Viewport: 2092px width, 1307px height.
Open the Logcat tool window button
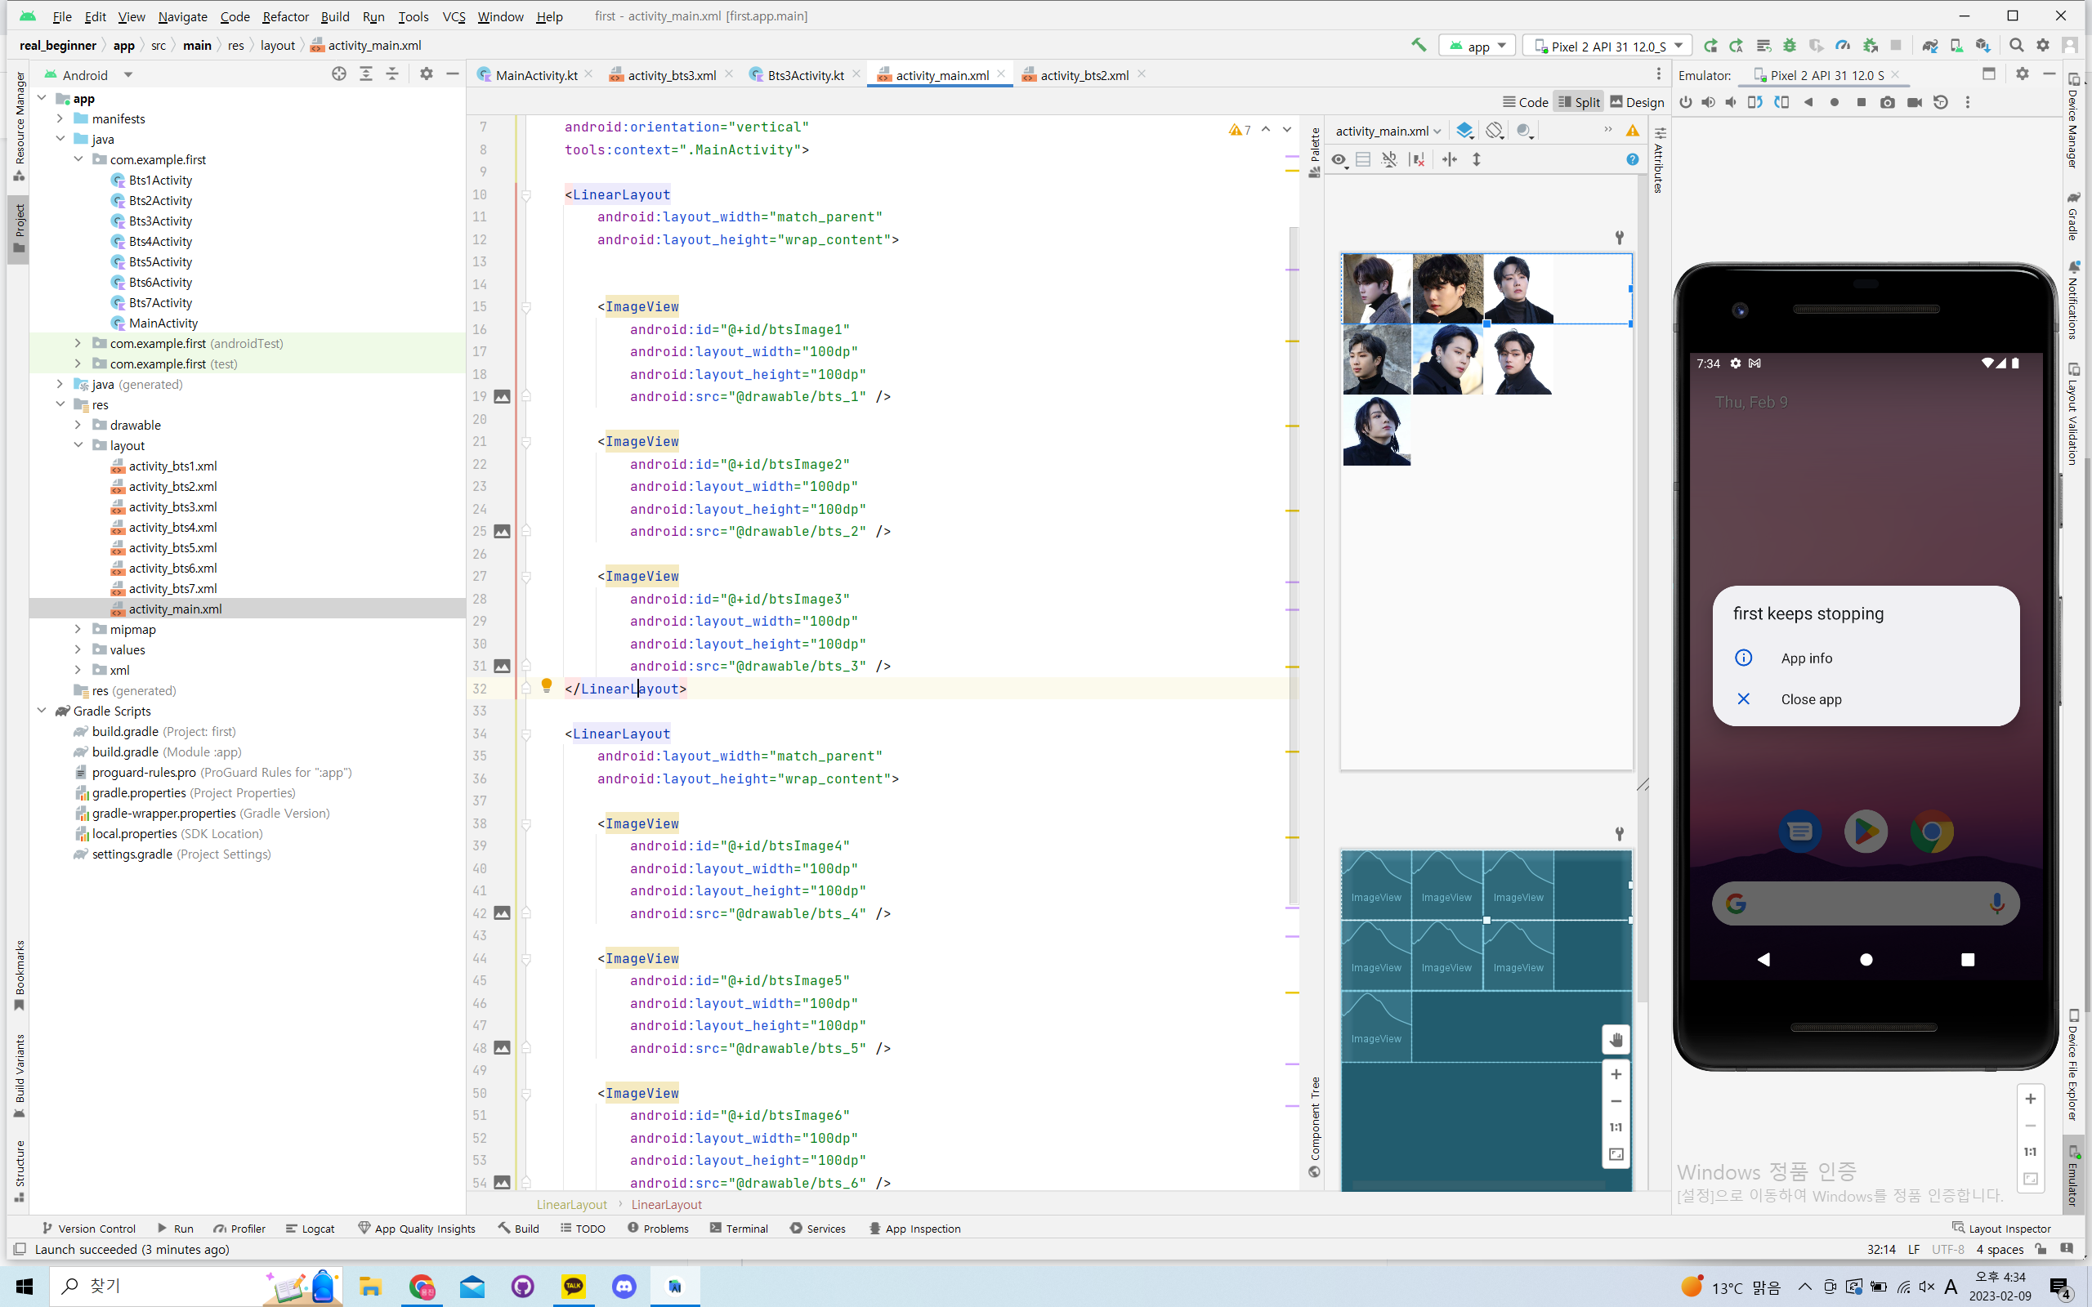pyautogui.click(x=311, y=1229)
